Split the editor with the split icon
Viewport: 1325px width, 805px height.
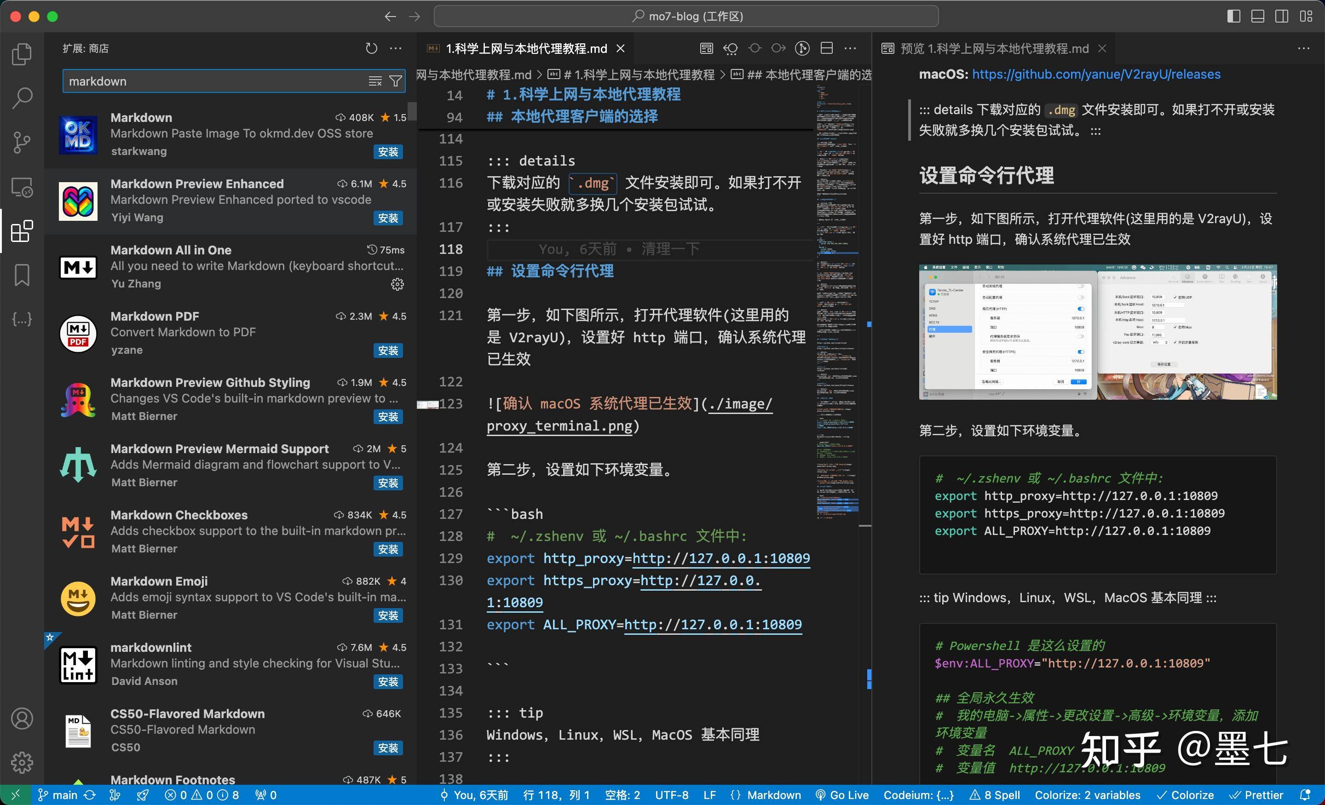(x=826, y=48)
